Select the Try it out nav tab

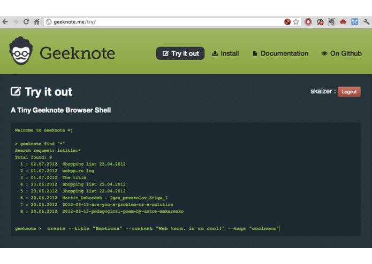click(180, 53)
